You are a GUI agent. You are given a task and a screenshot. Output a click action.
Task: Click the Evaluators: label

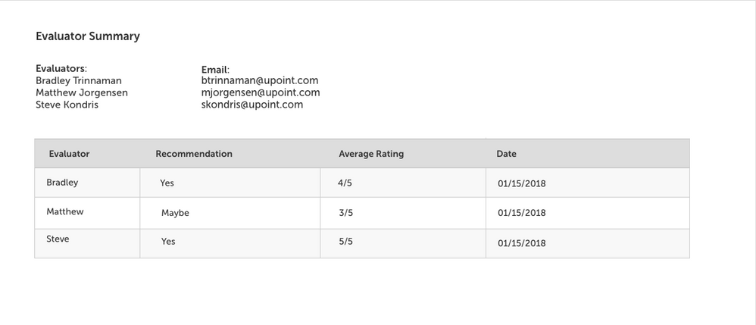point(61,69)
